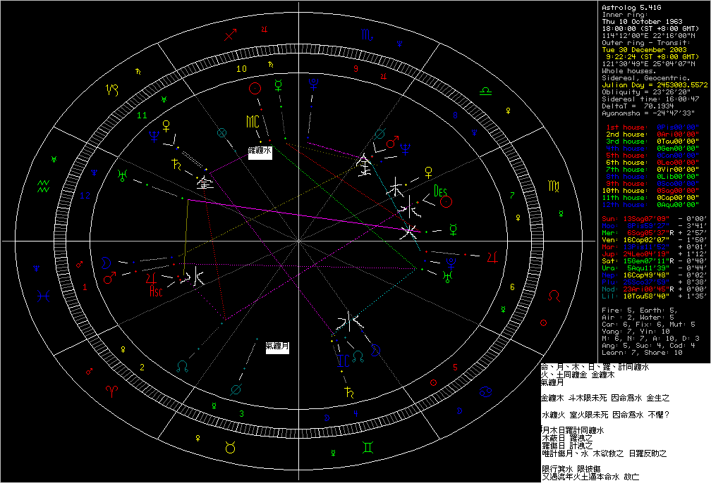Click the white 羅纏水 label box

pos(260,151)
